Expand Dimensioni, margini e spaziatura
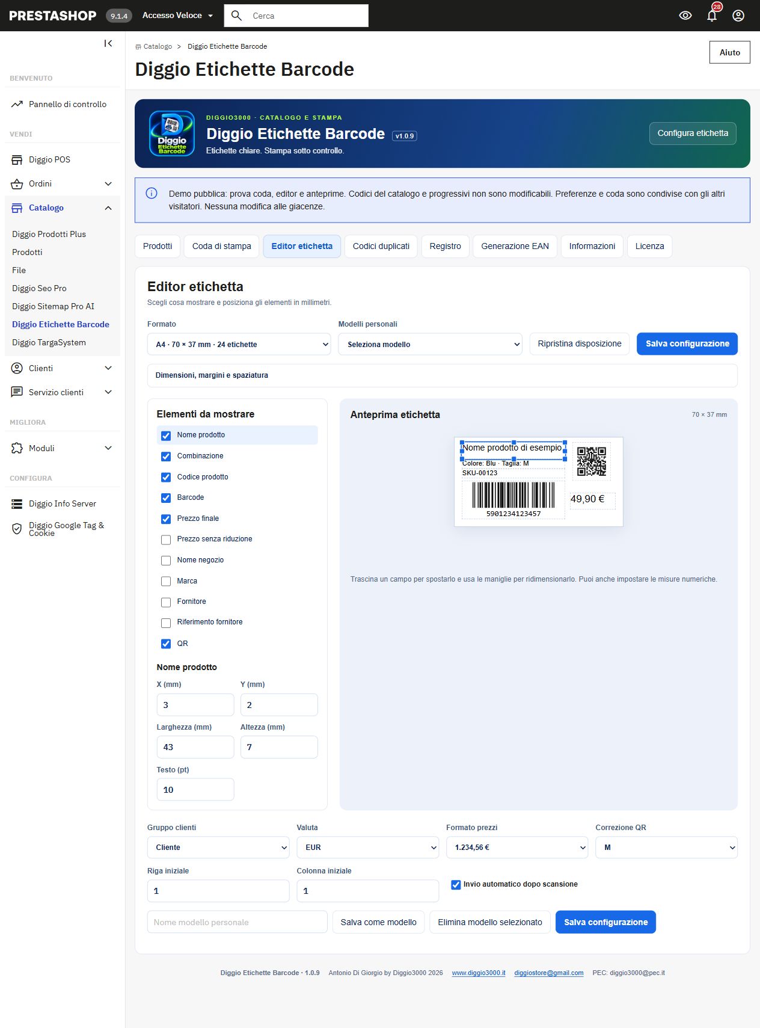The height and width of the screenshot is (1028, 760). (x=442, y=375)
